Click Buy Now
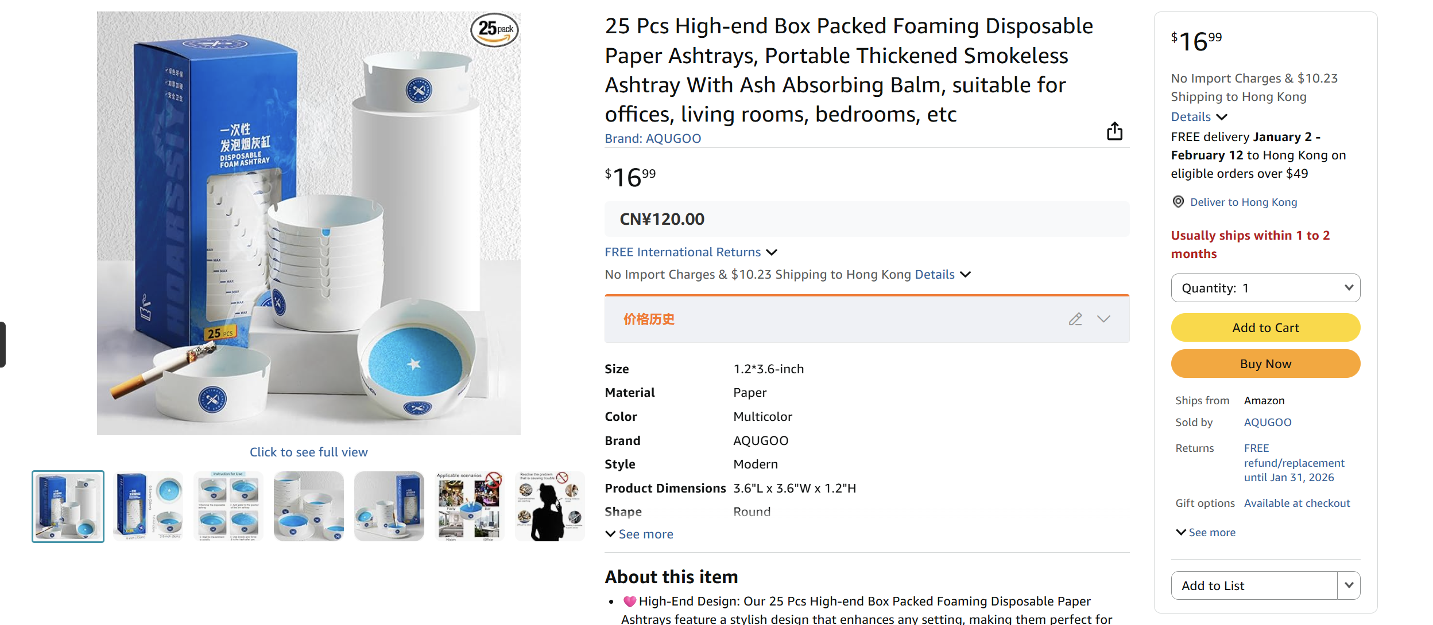 click(x=1265, y=364)
